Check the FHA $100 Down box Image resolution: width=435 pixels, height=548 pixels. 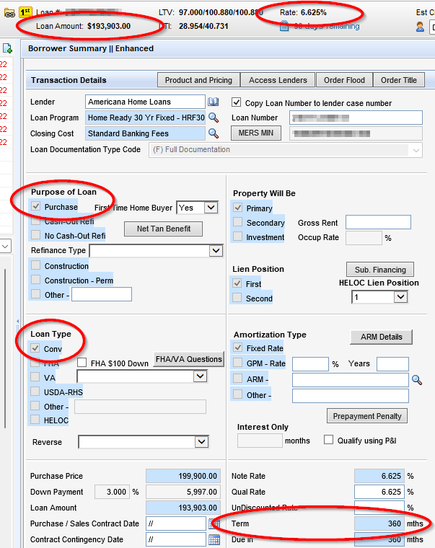[x=82, y=363]
